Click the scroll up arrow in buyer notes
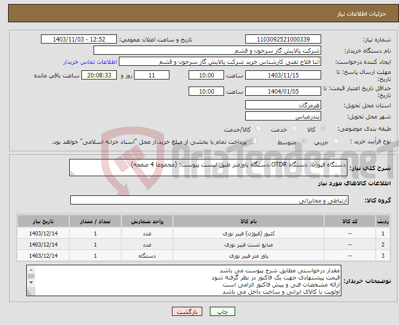This screenshot has height=325, width=399. (31, 270)
